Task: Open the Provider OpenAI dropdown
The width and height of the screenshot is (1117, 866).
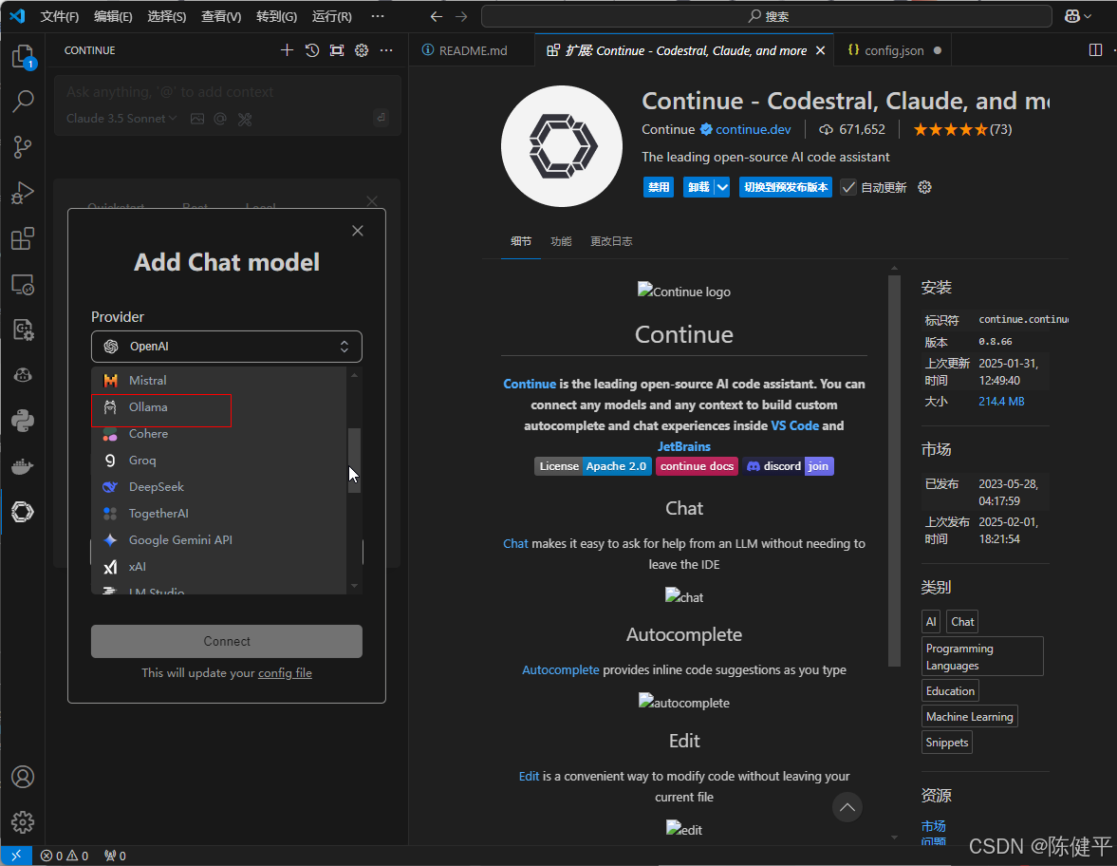Action: (x=227, y=347)
